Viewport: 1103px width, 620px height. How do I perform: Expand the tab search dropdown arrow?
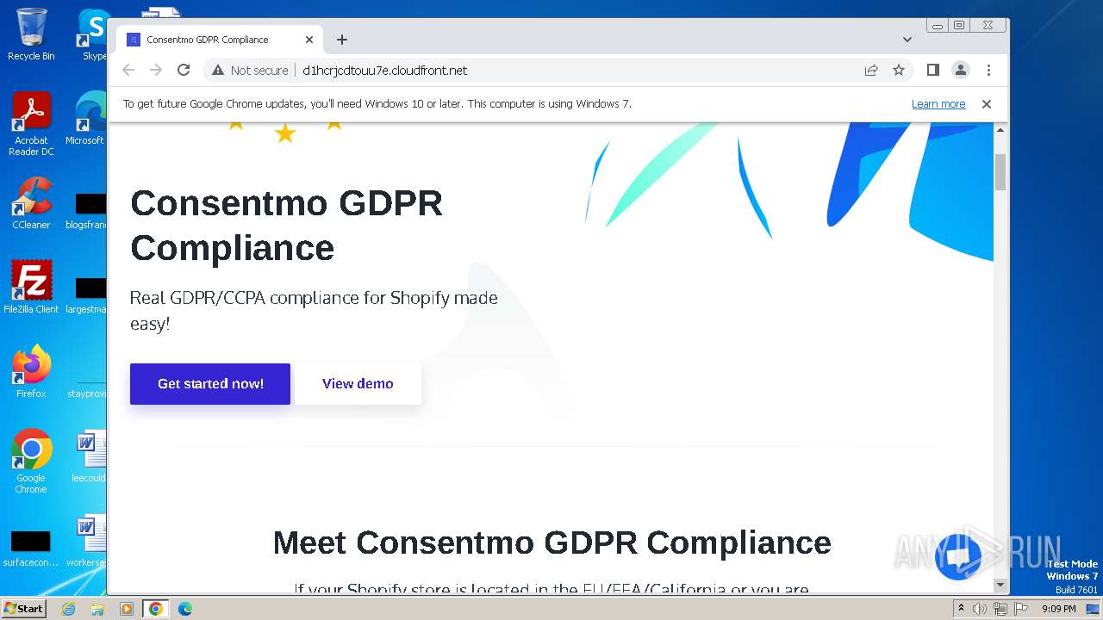907,40
